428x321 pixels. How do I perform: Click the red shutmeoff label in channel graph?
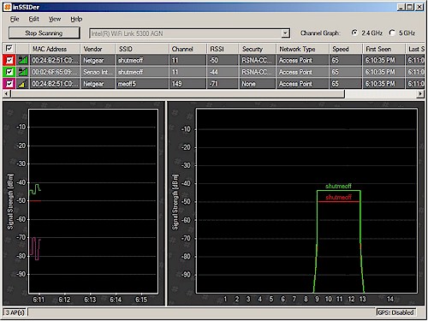pos(338,197)
